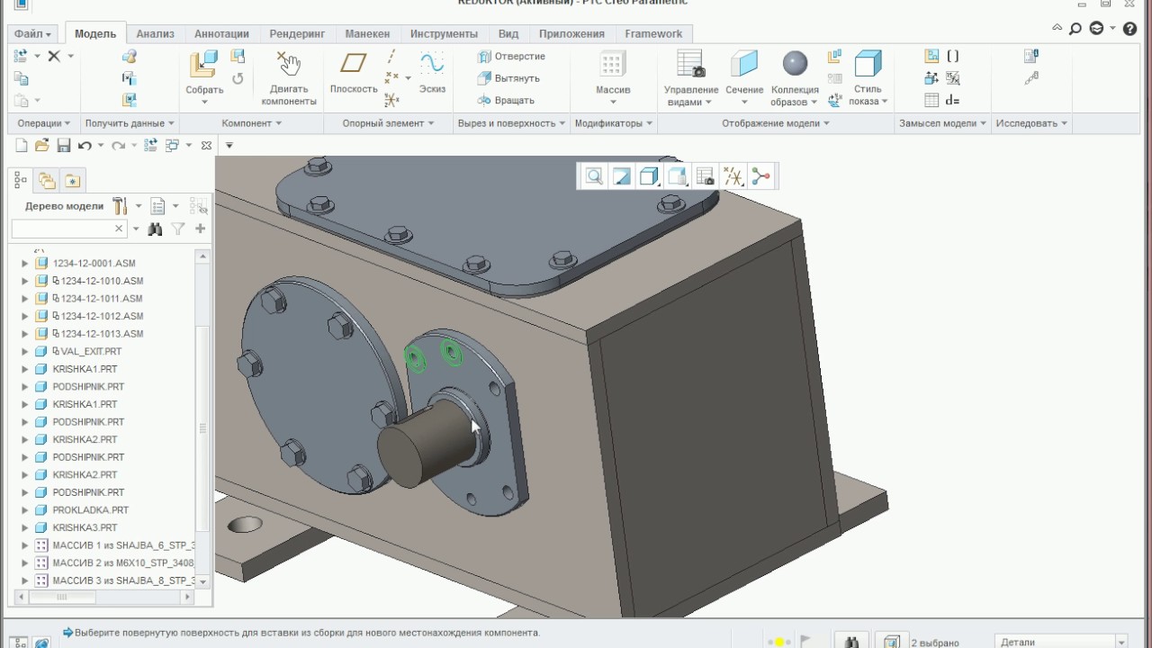Click the binoculars find icon in model tree
Viewport: 1152px width, 648px height.
[155, 229]
